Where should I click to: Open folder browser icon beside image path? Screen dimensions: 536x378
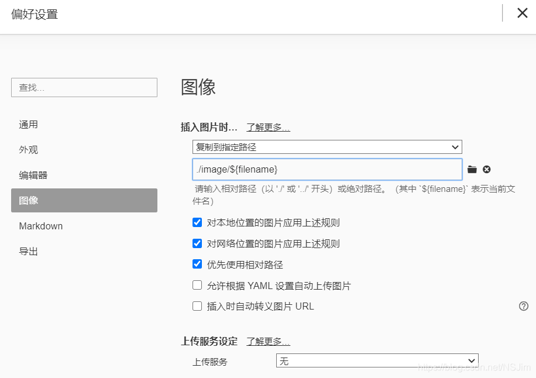pyautogui.click(x=472, y=169)
